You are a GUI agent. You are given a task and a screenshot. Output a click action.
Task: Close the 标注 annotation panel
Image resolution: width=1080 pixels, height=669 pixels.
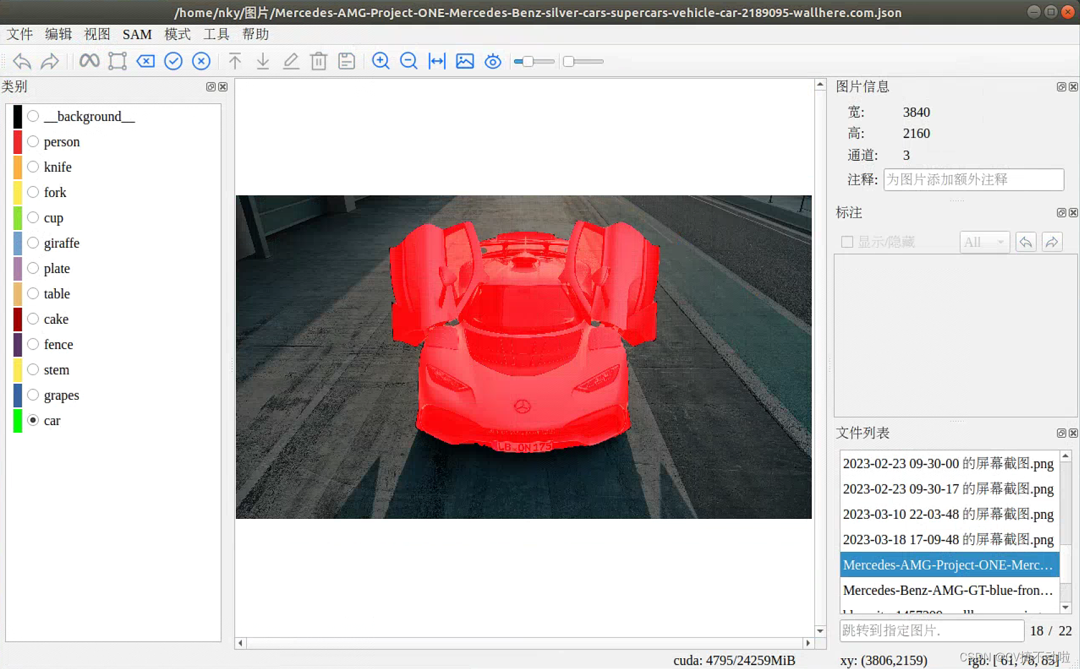pos(1073,213)
